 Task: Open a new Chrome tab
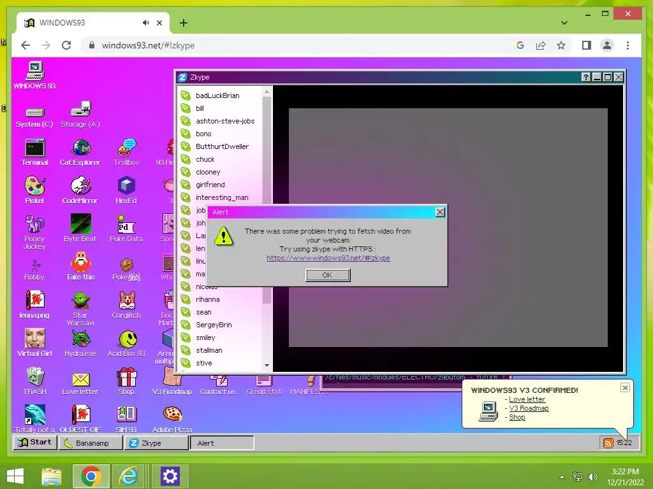point(183,23)
